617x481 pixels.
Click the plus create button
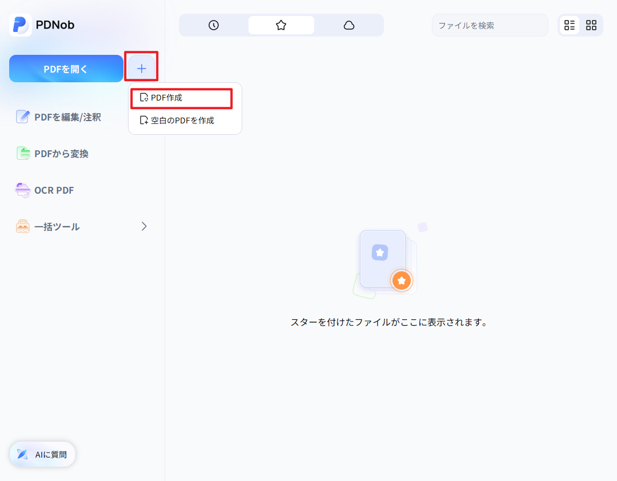(x=141, y=69)
